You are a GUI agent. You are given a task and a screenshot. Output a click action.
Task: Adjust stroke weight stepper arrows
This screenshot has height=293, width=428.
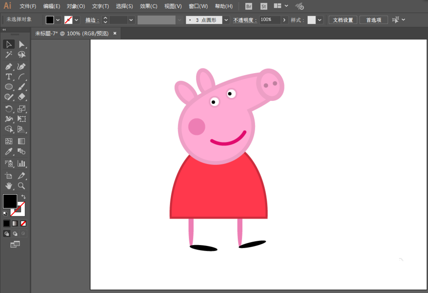pos(105,20)
